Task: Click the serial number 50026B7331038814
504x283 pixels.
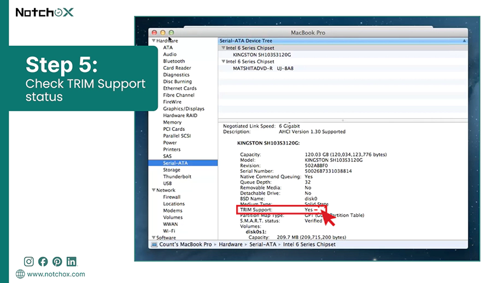Action: (328, 171)
